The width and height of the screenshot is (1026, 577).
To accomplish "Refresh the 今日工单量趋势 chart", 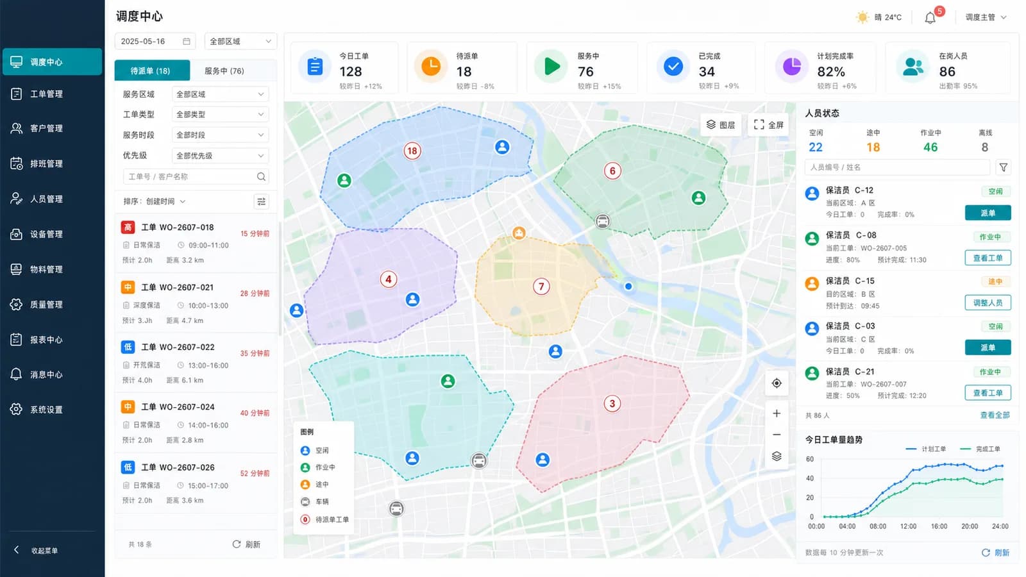I will (995, 553).
